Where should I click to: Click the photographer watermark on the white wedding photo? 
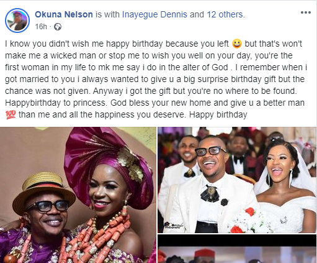click(174, 225)
